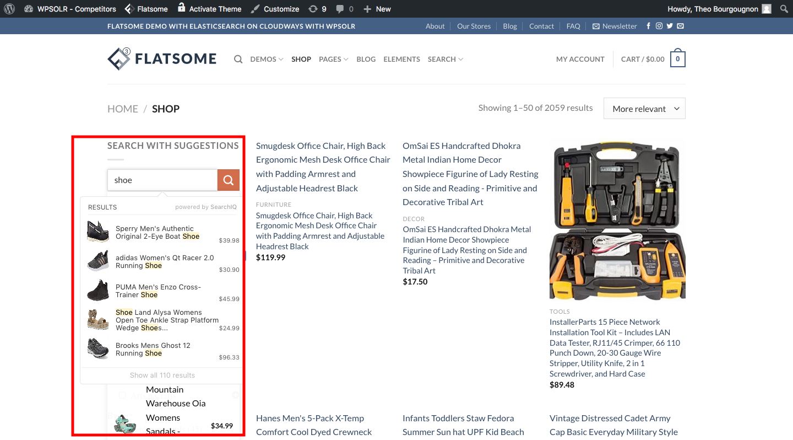This screenshot has width=793, height=440.
Task: Open the Newsletter link
Action: [x=615, y=26]
